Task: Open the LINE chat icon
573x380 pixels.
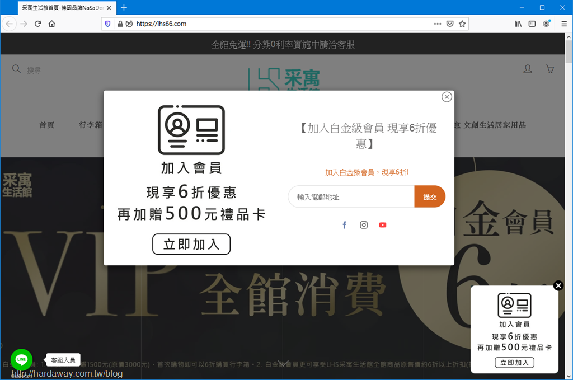Action: [x=22, y=359]
